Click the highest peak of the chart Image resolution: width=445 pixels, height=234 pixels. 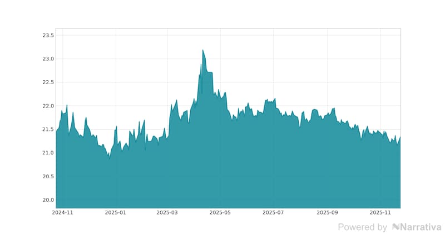pos(203,51)
